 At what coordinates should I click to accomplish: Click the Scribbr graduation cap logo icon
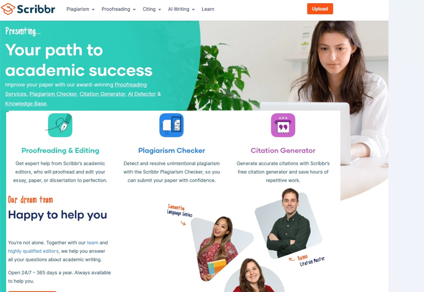pos(8,9)
